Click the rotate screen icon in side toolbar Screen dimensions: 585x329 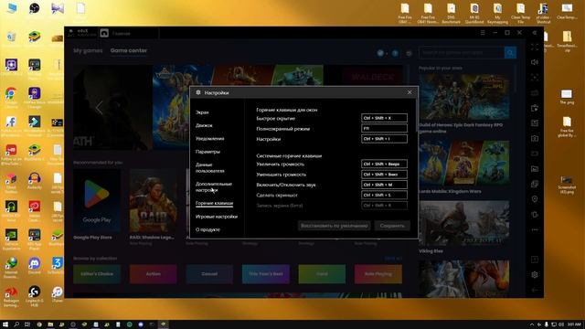535,215
